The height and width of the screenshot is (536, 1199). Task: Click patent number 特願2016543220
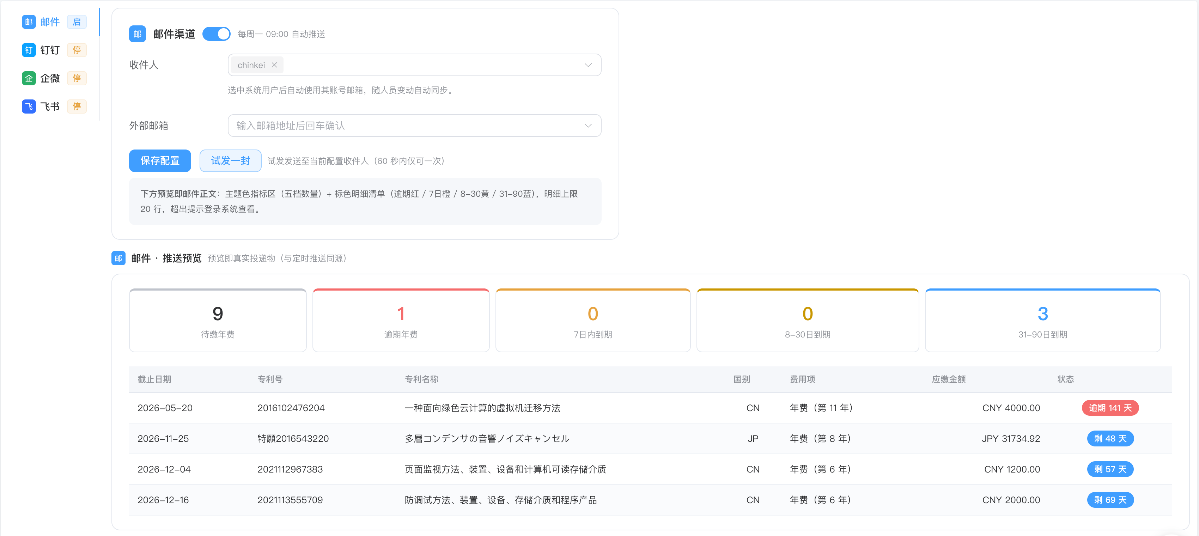[x=293, y=439]
